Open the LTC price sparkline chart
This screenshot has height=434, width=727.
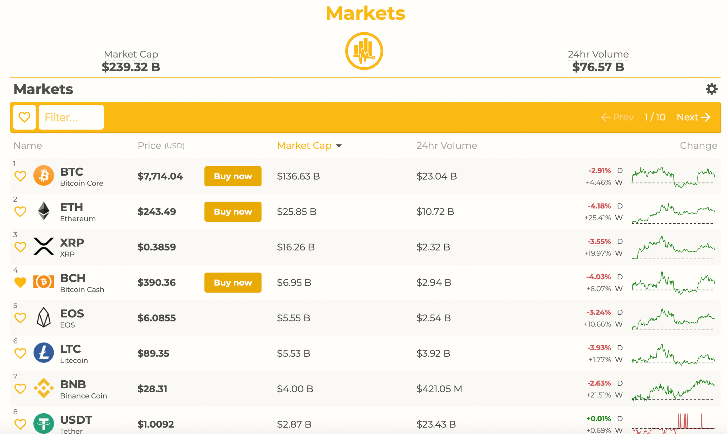click(x=673, y=354)
